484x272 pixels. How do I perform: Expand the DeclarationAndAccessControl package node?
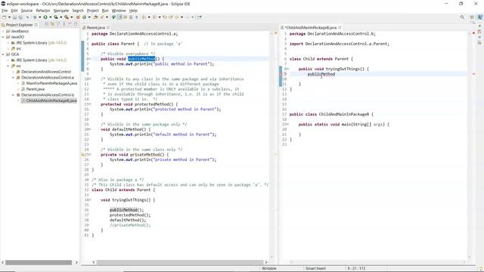[x=13, y=72]
